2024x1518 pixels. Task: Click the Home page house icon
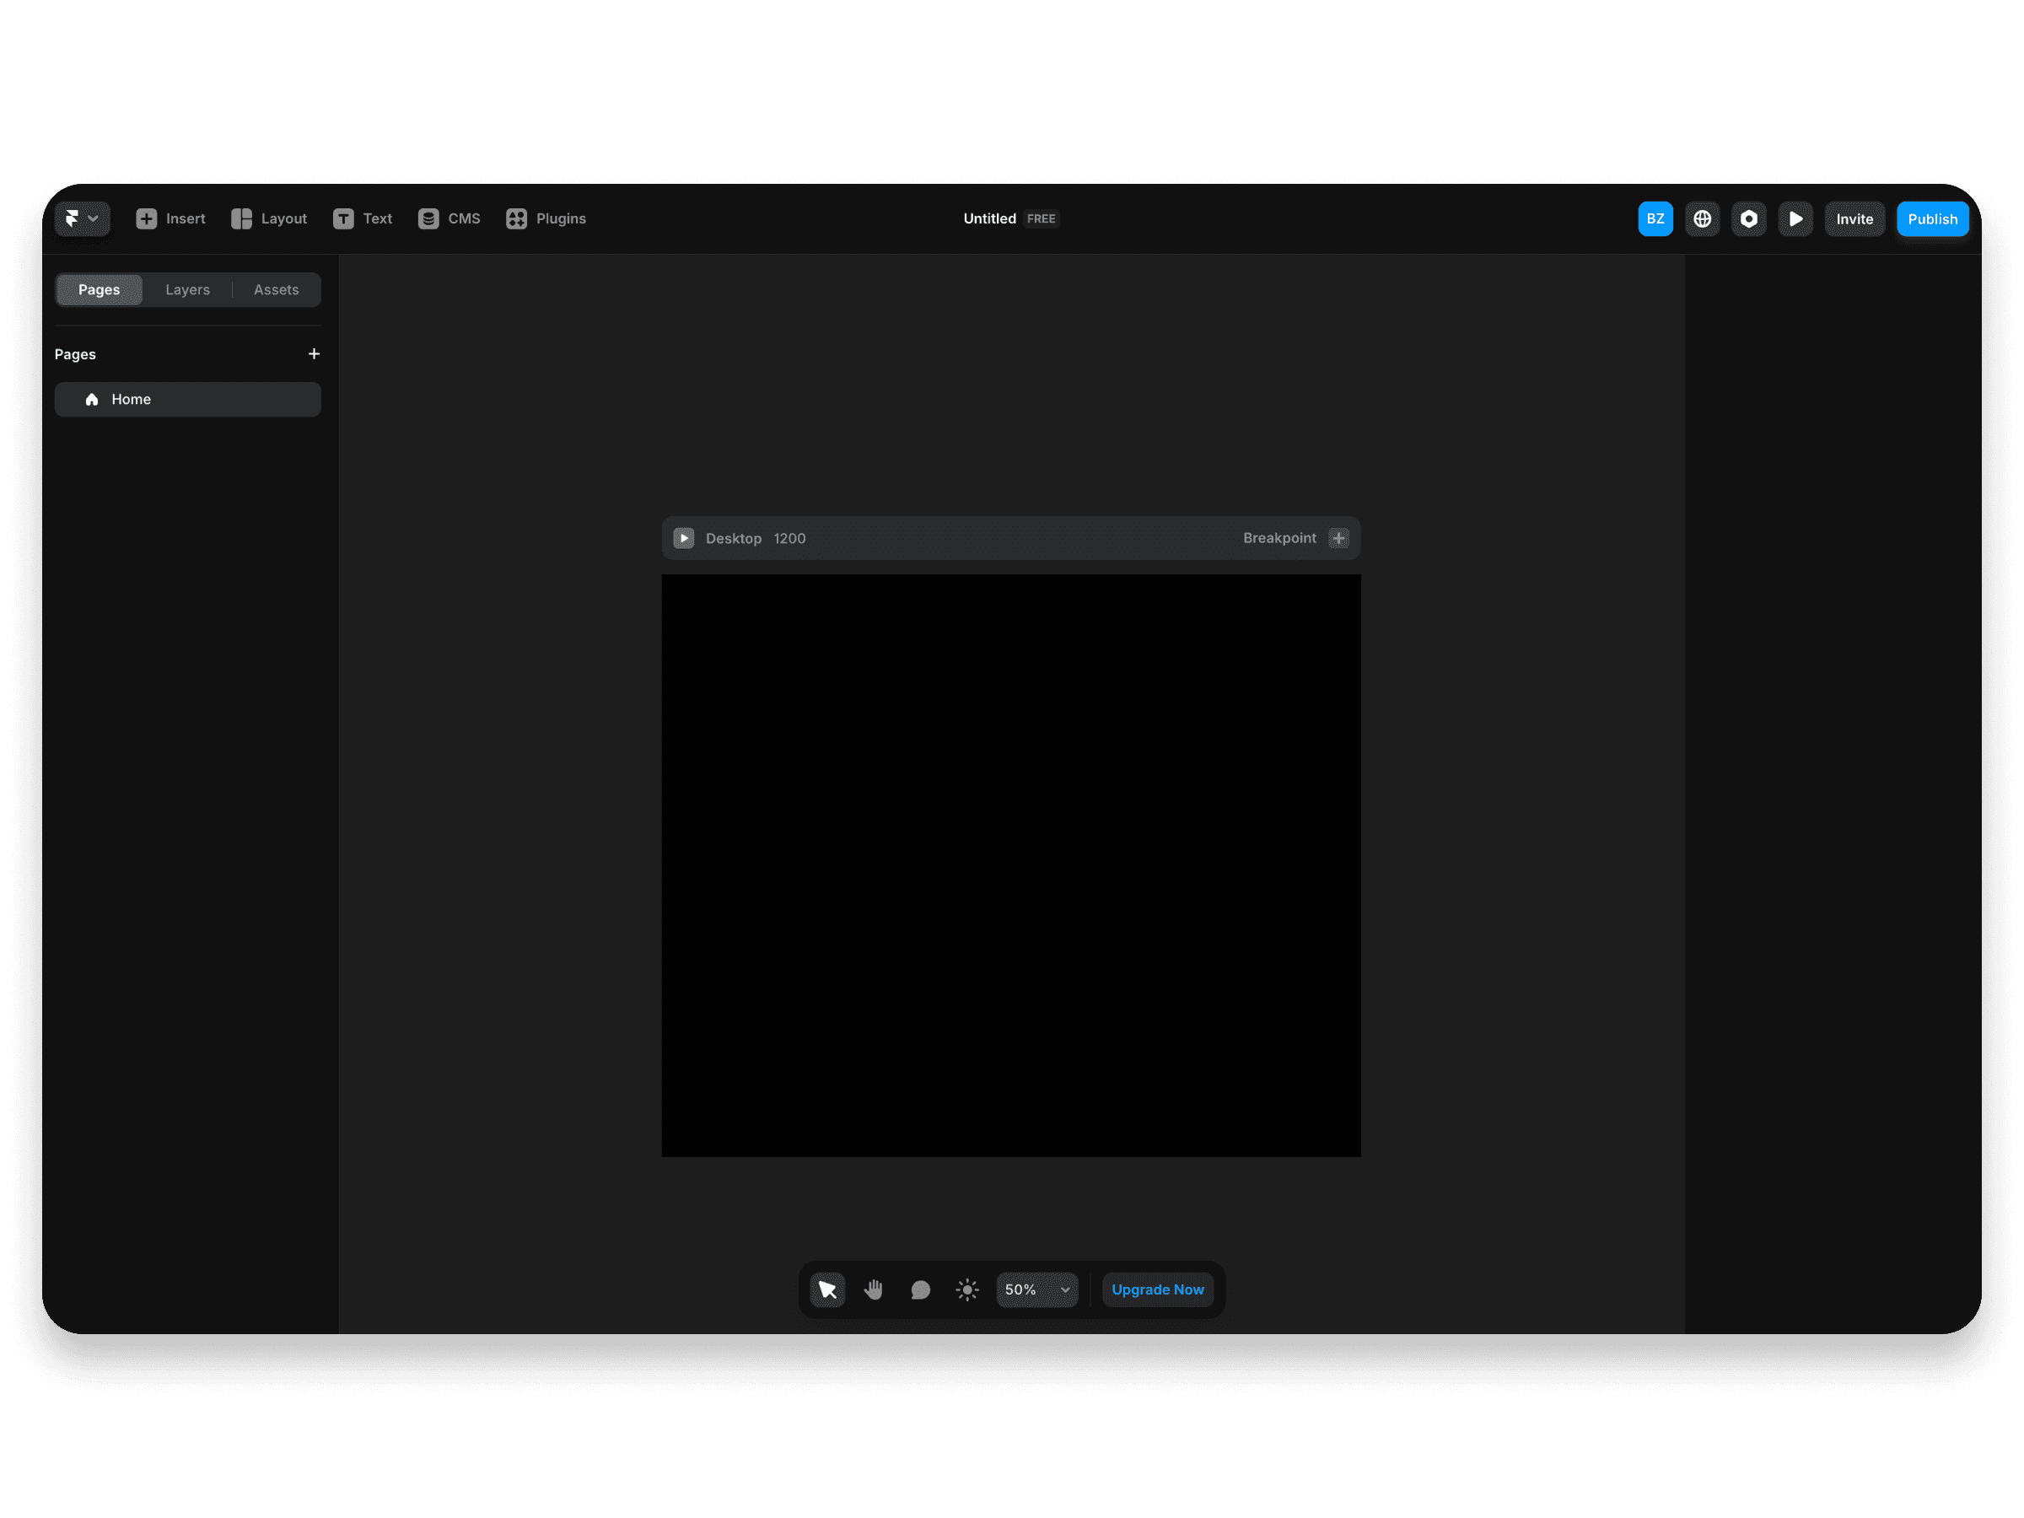[91, 399]
